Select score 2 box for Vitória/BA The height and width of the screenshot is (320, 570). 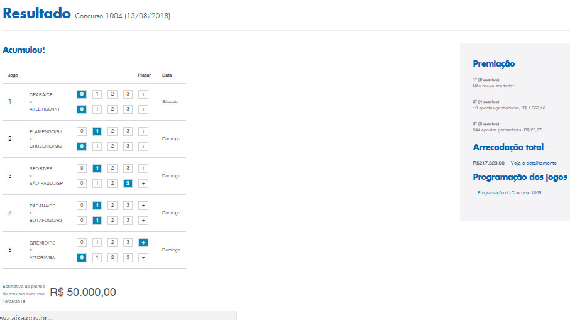(x=112, y=258)
